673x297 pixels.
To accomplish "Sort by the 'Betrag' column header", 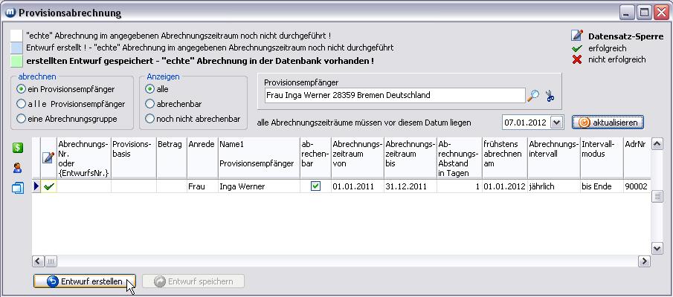I will tap(170, 145).
